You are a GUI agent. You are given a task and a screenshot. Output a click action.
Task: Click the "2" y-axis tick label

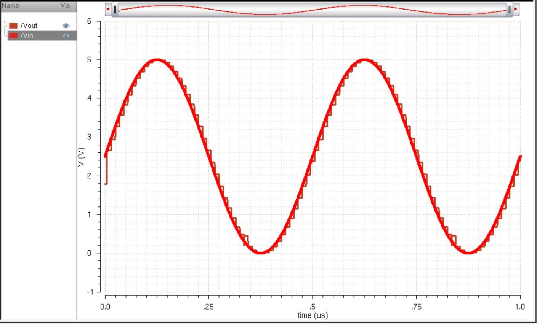pyautogui.click(x=89, y=176)
